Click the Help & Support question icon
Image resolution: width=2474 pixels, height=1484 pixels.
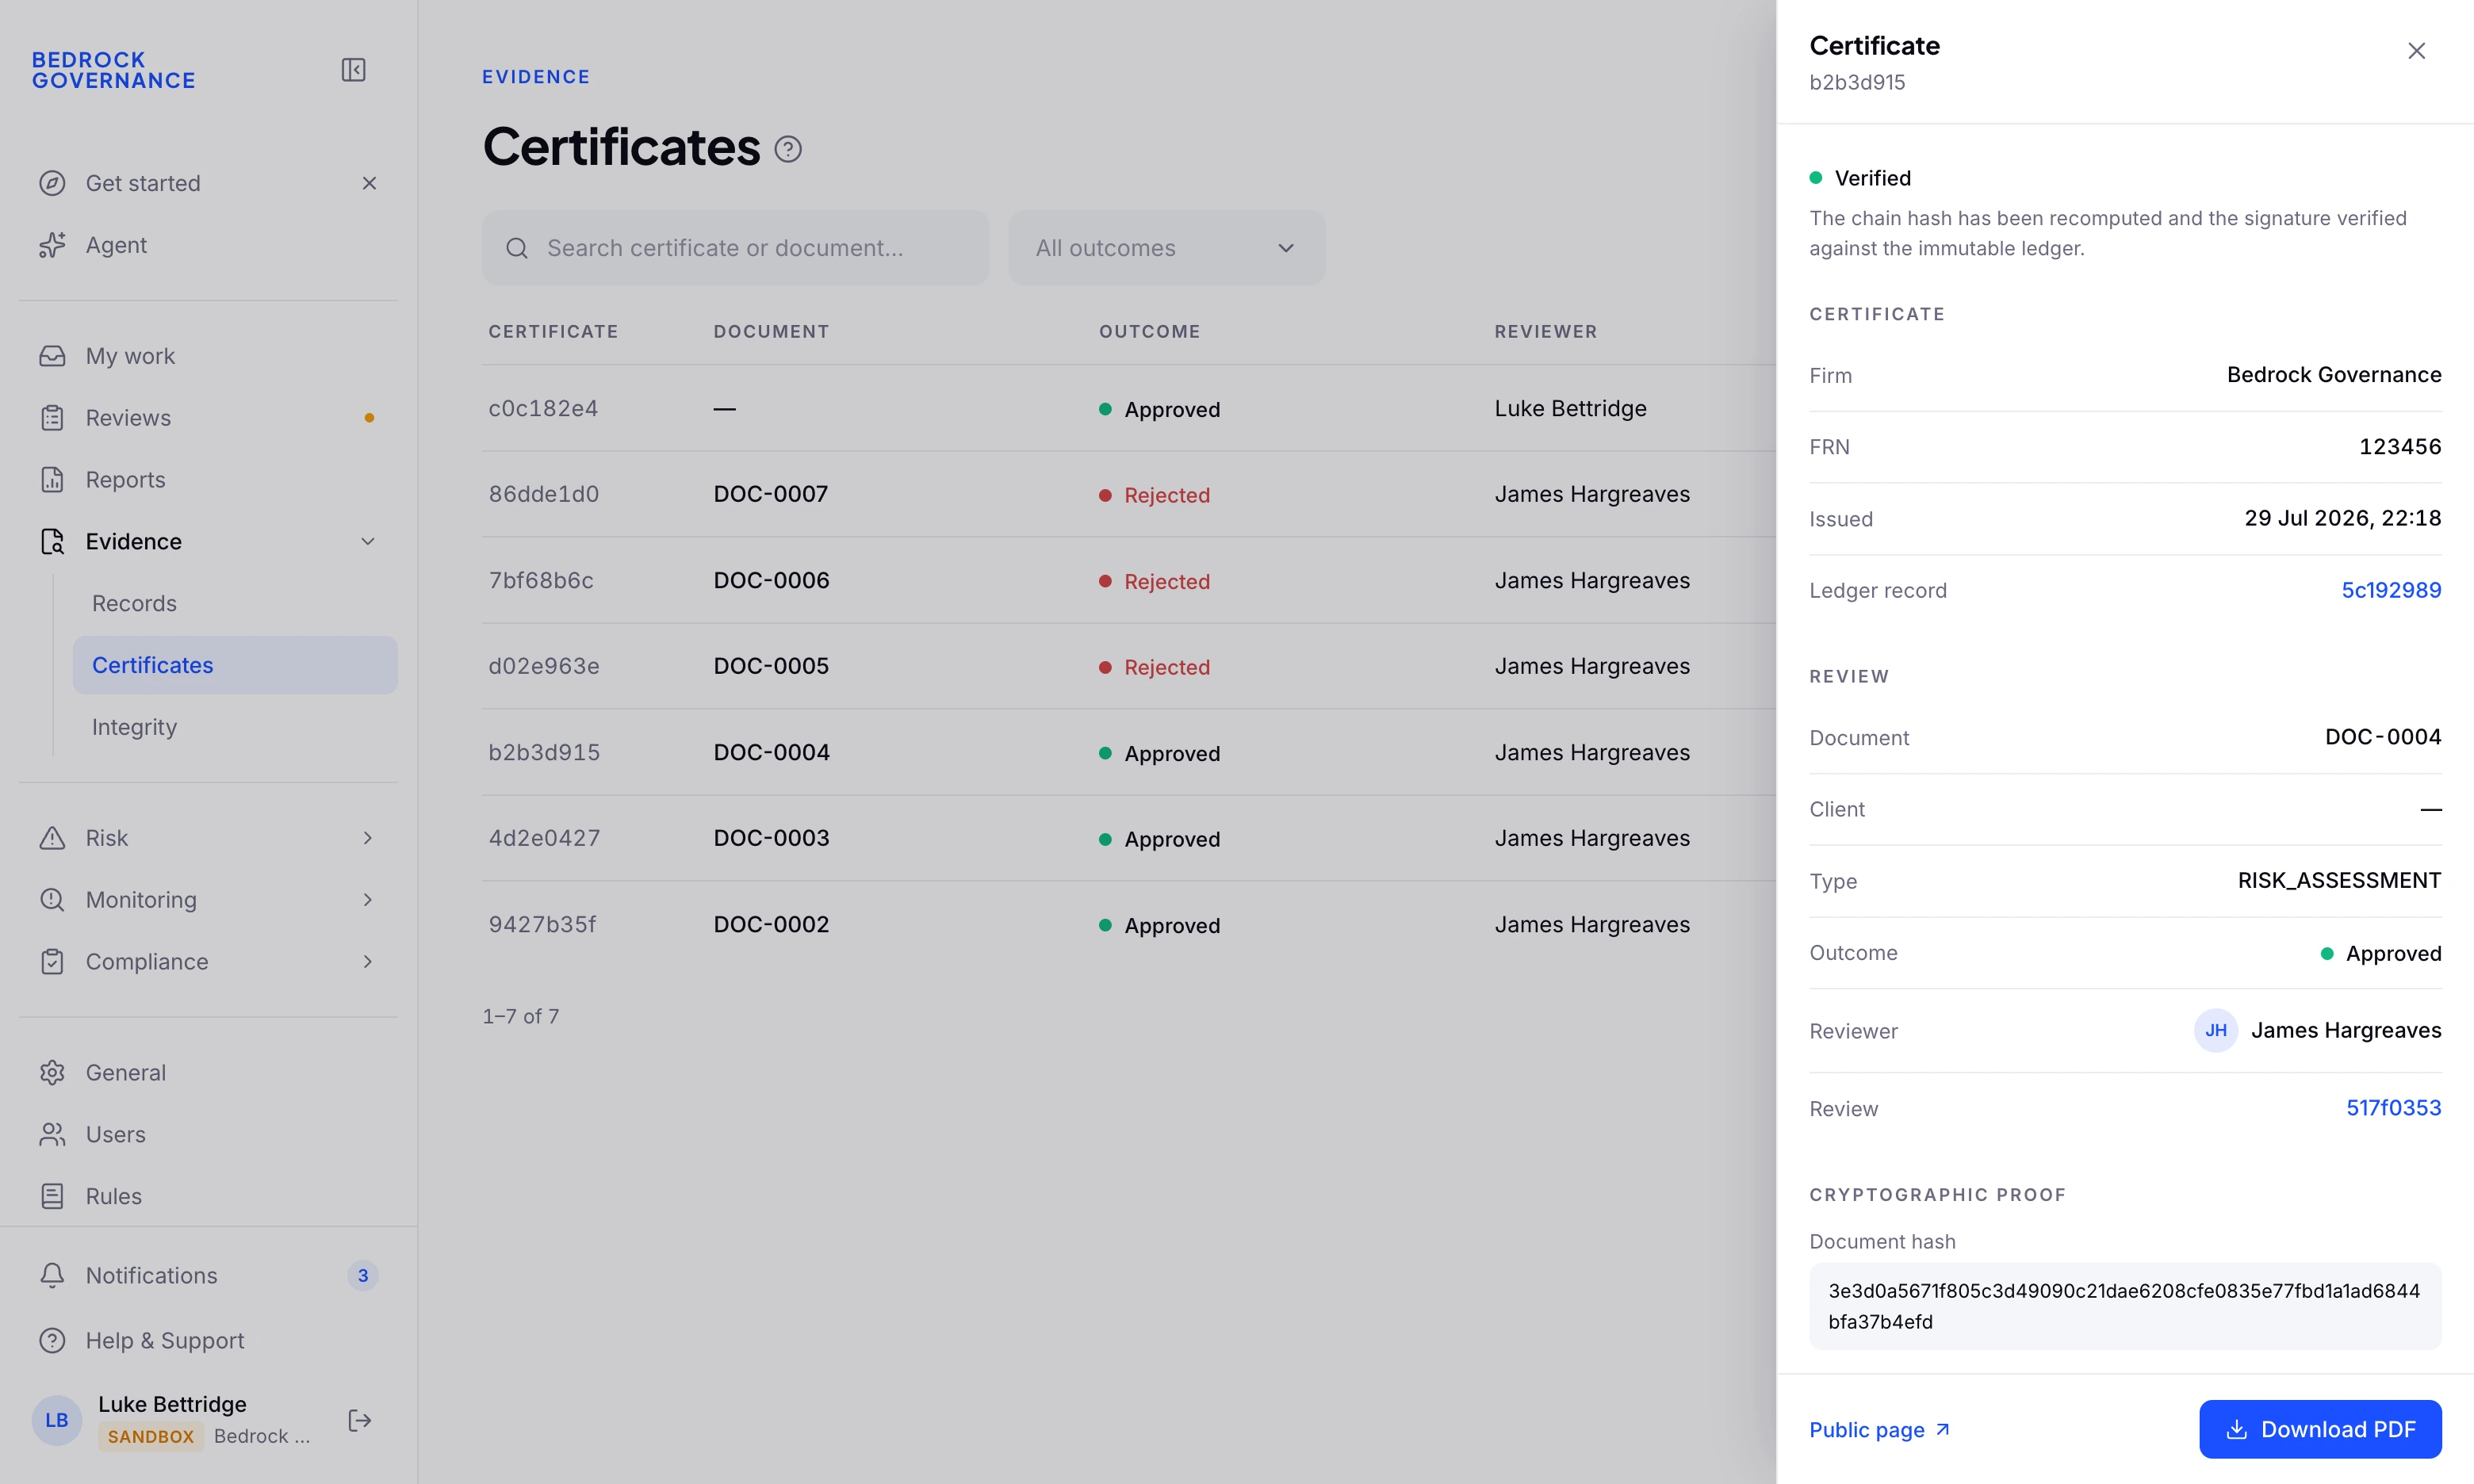(x=52, y=1341)
